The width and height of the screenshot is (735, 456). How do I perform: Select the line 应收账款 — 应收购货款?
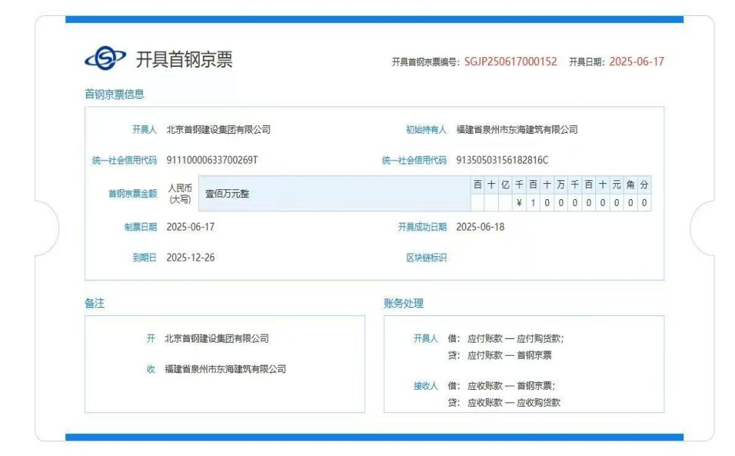coord(514,403)
